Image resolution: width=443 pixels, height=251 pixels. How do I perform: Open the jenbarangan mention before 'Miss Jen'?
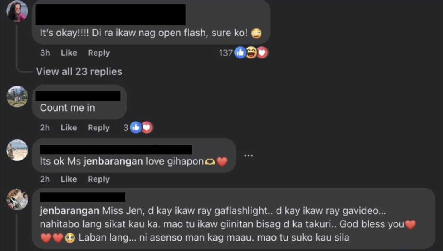[69, 210]
